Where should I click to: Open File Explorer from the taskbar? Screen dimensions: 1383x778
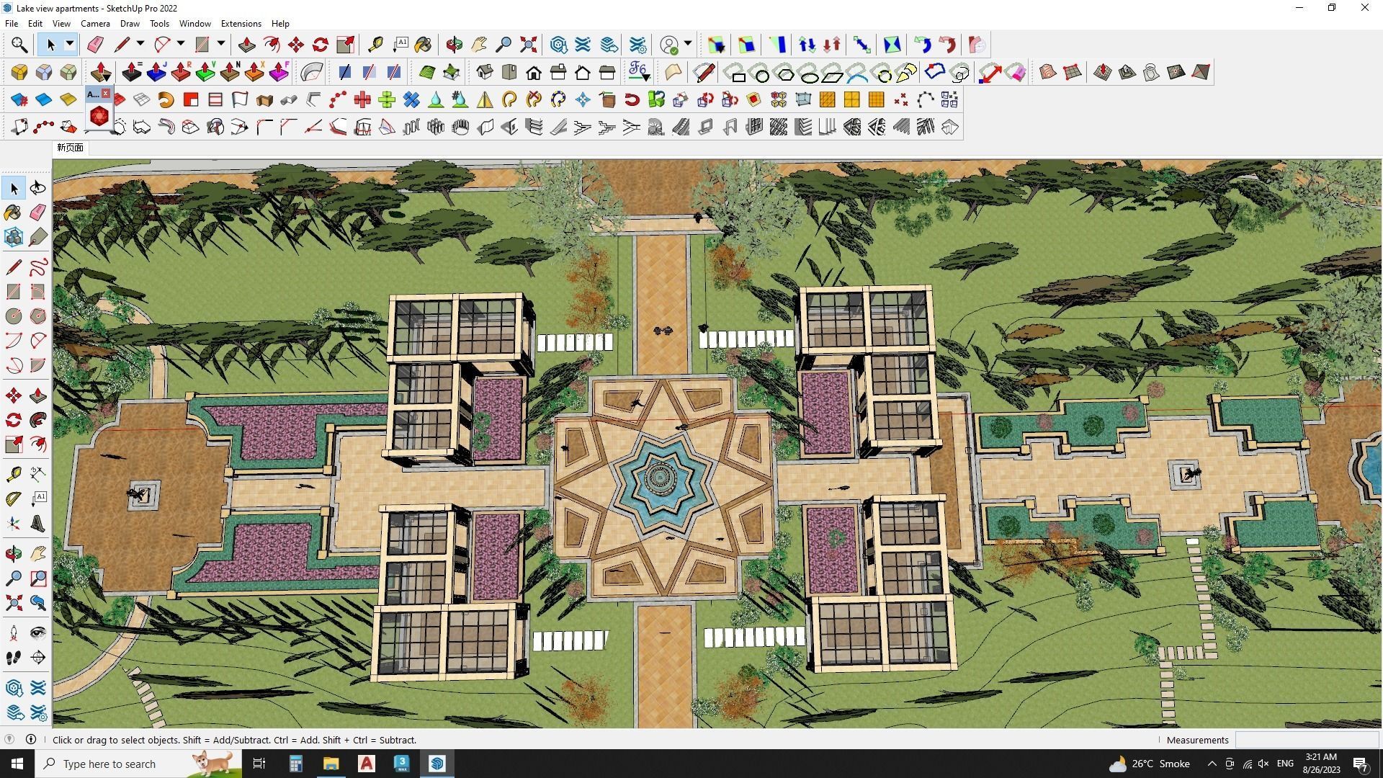point(331,764)
